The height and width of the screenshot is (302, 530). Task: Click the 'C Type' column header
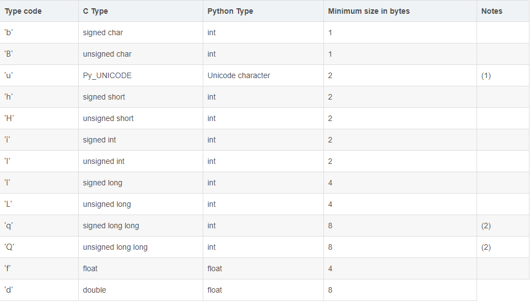pyautogui.click(x=96, y=11)
